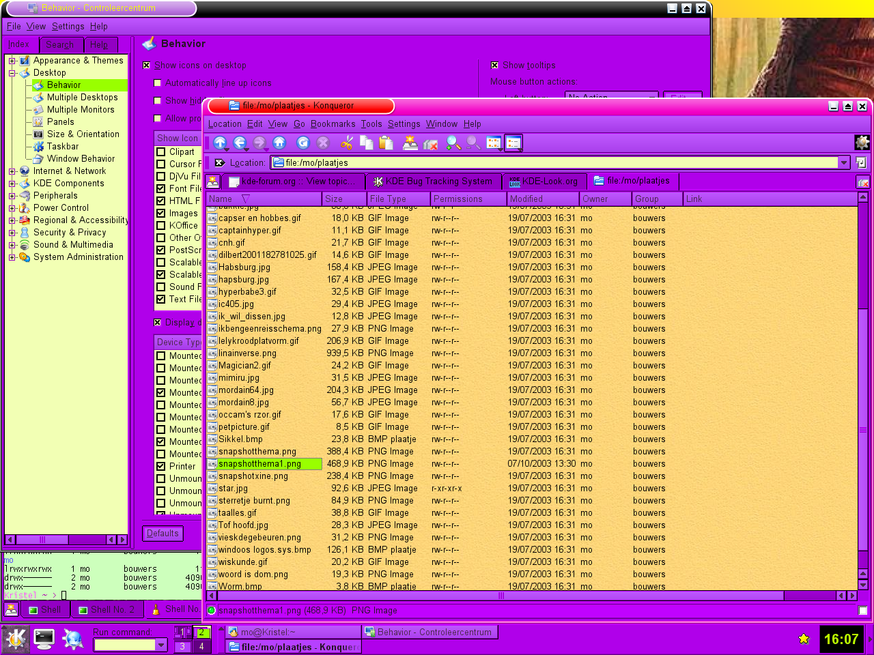Switch to the KDE-Look.org tab

544,181
